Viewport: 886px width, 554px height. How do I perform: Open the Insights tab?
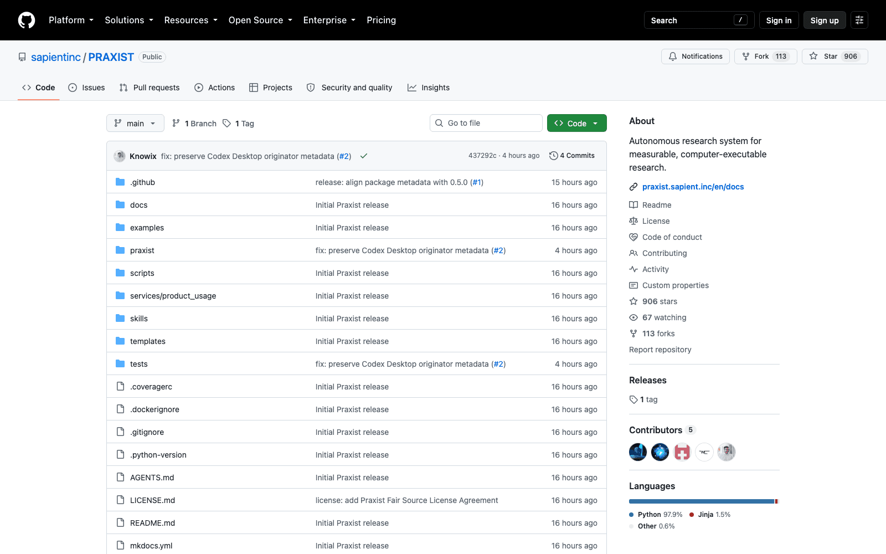point(429,88)
